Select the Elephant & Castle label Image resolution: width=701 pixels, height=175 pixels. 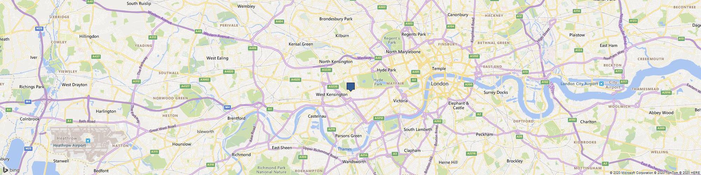[x=458, y=105]
